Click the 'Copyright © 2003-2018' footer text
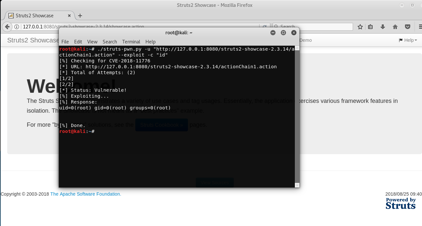Viewport: 422px width, 226px height. [25, 194]
